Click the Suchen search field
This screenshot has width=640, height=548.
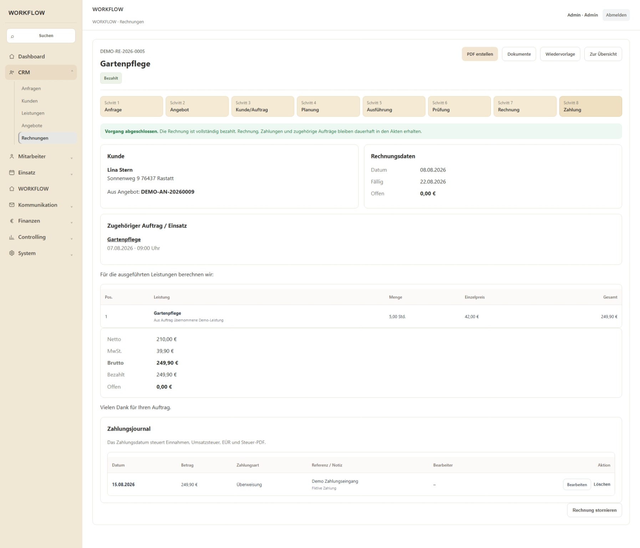click(x=41, y=36)
